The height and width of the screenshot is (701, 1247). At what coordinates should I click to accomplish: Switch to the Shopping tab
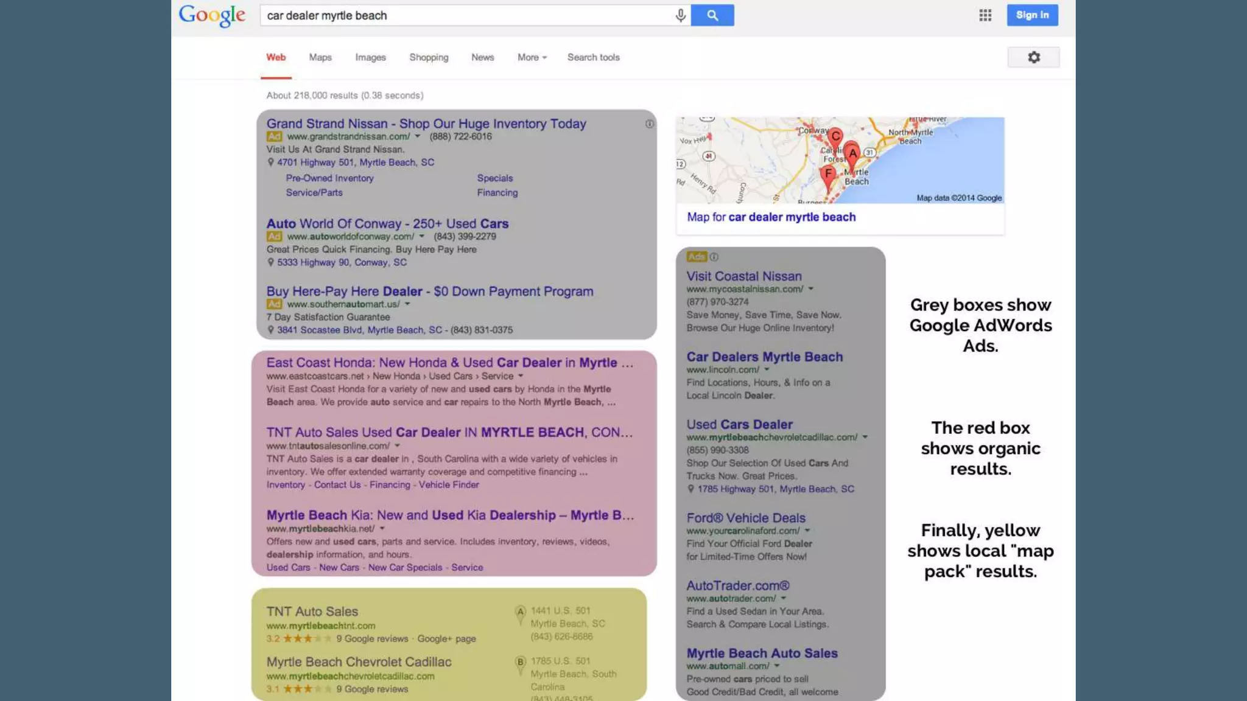(x=429, y=57)
